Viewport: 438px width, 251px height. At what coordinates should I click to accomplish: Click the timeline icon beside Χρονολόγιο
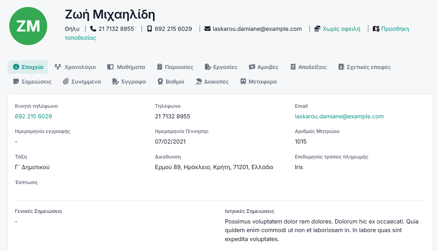coord(58,67)
